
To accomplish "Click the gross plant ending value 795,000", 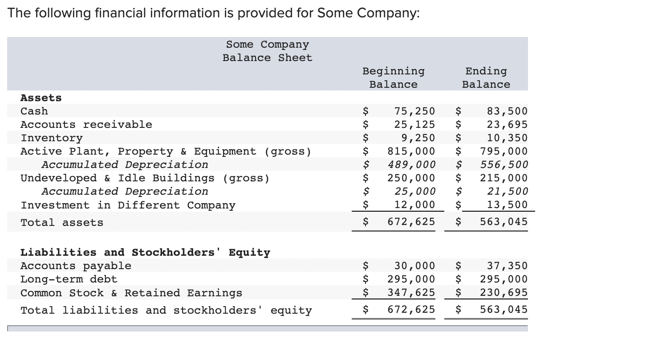I will (x=504, y=151).
